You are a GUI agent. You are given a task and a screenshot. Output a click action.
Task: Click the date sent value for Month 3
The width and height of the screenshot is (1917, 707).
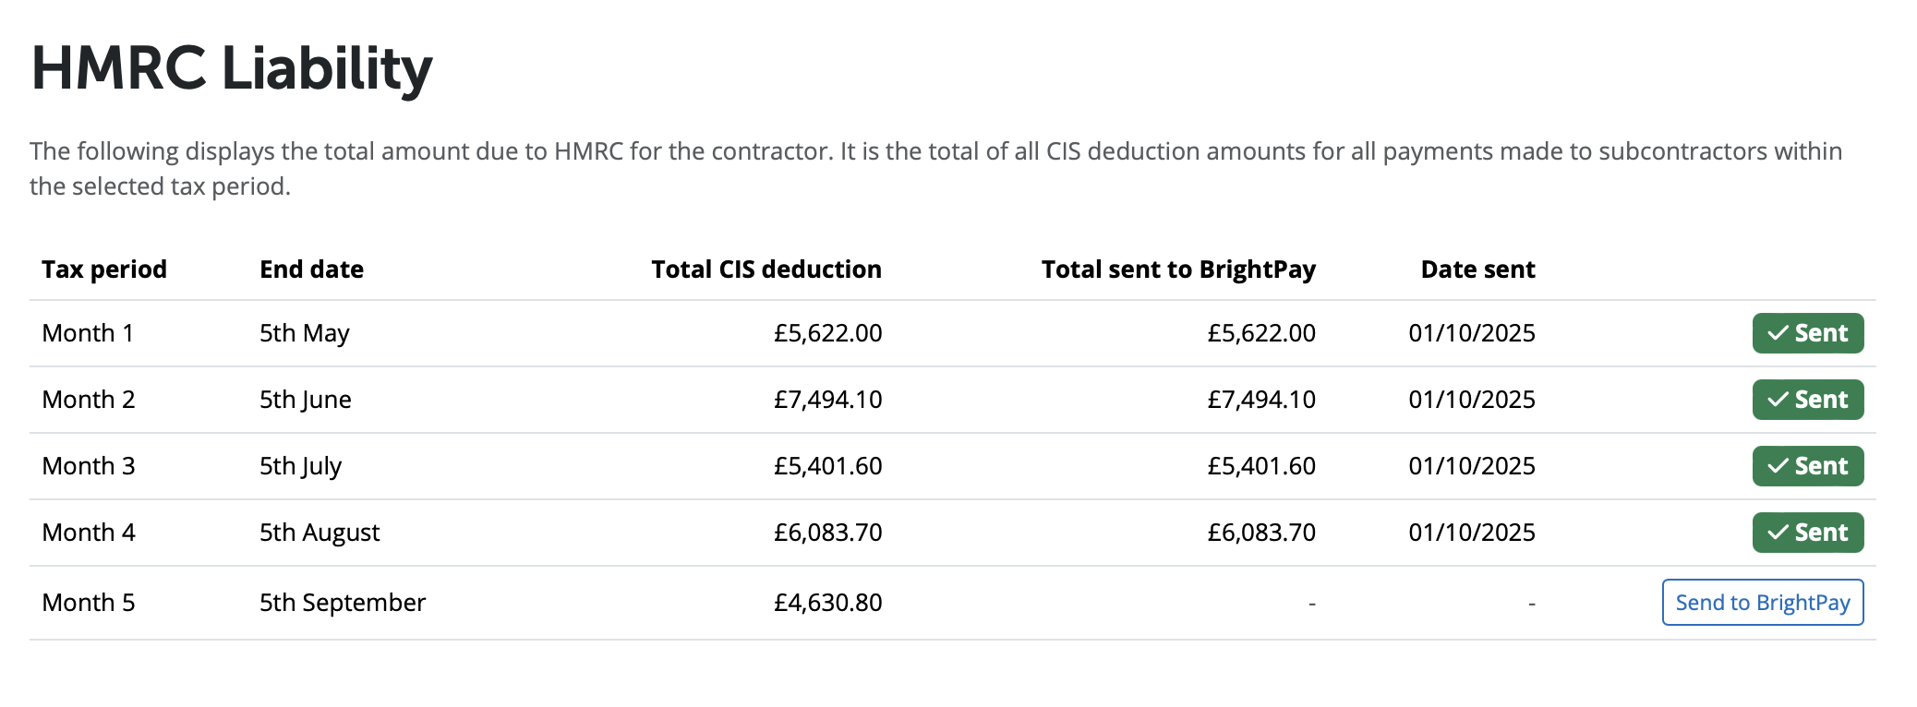(x=1471, y=466)
